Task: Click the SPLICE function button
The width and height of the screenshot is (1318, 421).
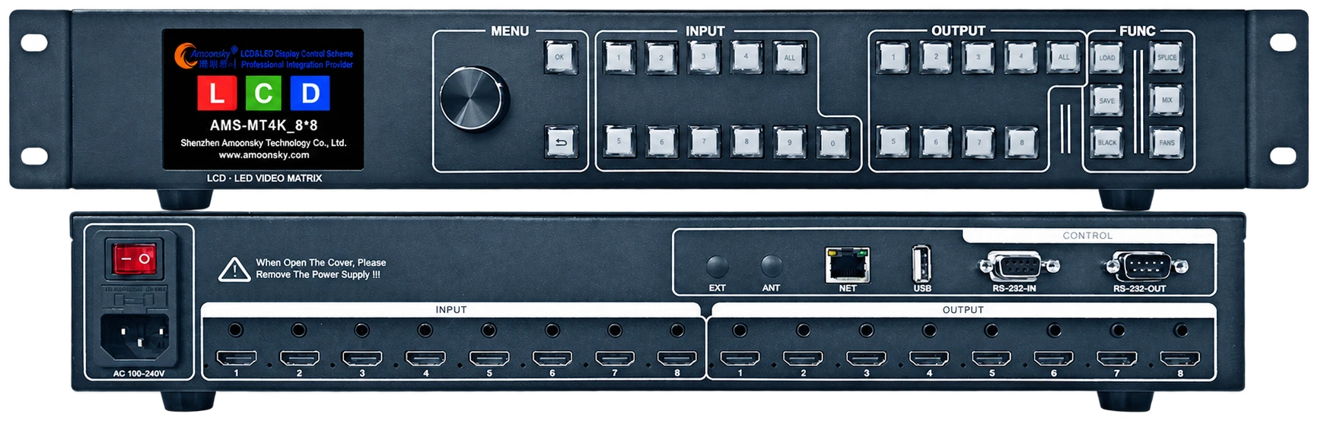Action: click(x=1167, y=58)
